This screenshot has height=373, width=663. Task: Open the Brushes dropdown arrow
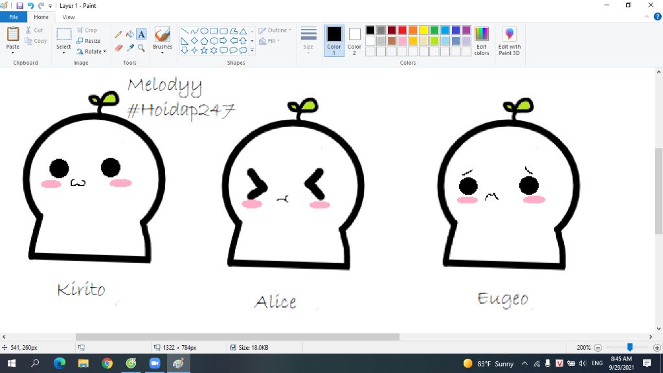[x=163, y=52]
